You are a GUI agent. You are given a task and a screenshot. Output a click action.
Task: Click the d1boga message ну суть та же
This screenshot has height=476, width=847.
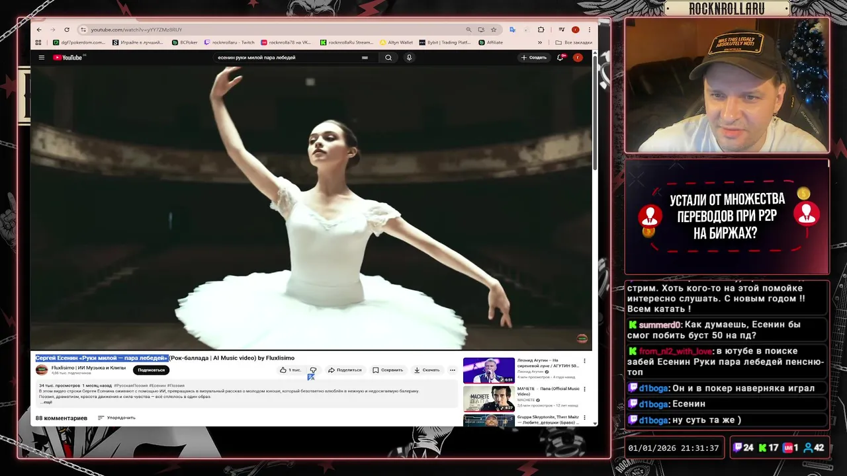click(x=727, y=420)
